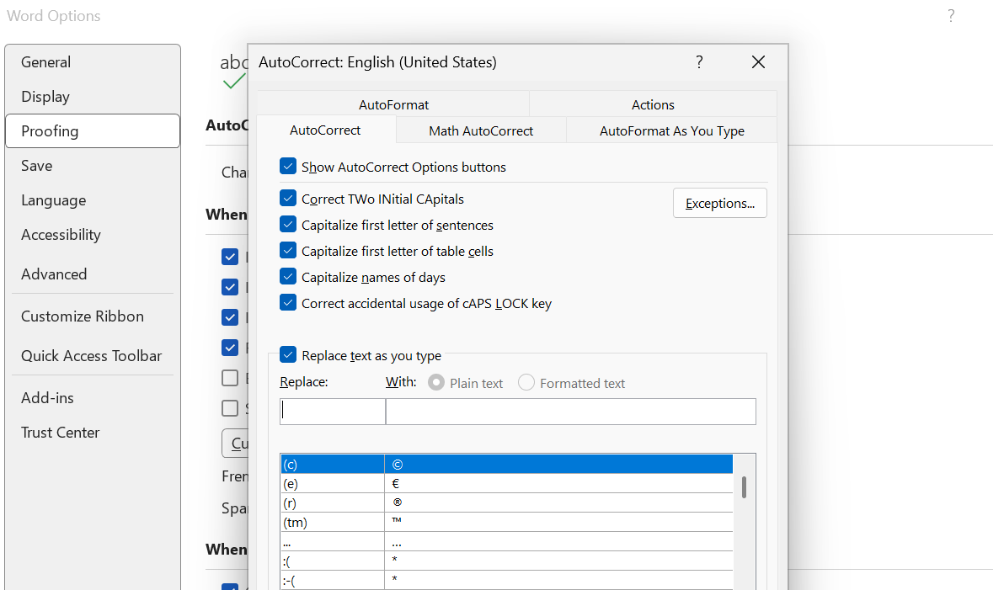Viewport: 1004px width, 590px height.
Task: Open AutoCorrect dialog help question mark
Action: (x=699, y=62)
